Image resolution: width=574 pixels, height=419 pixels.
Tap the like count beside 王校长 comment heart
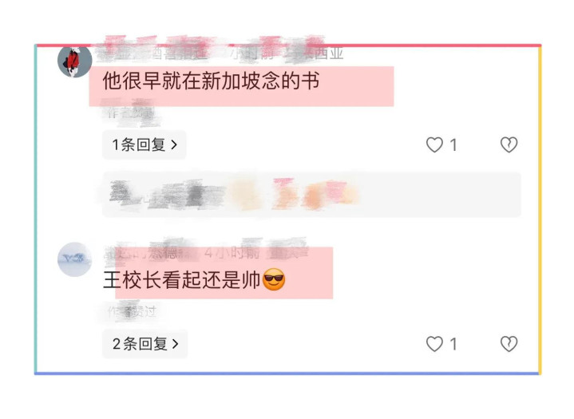(x=453, y=344)
